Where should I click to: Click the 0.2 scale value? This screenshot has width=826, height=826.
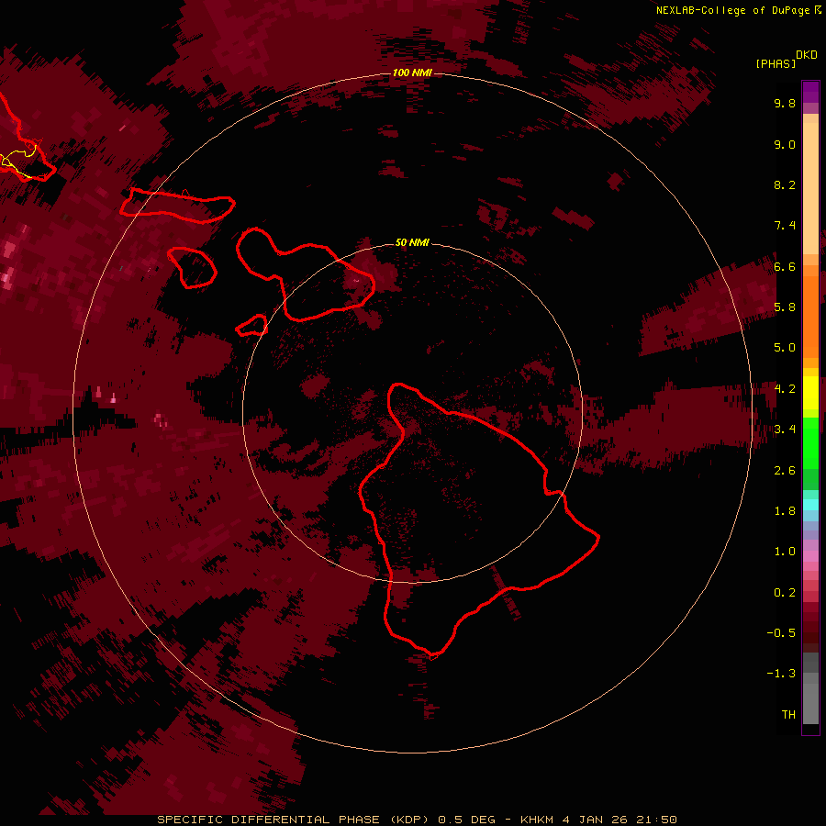tap(785, 593)
